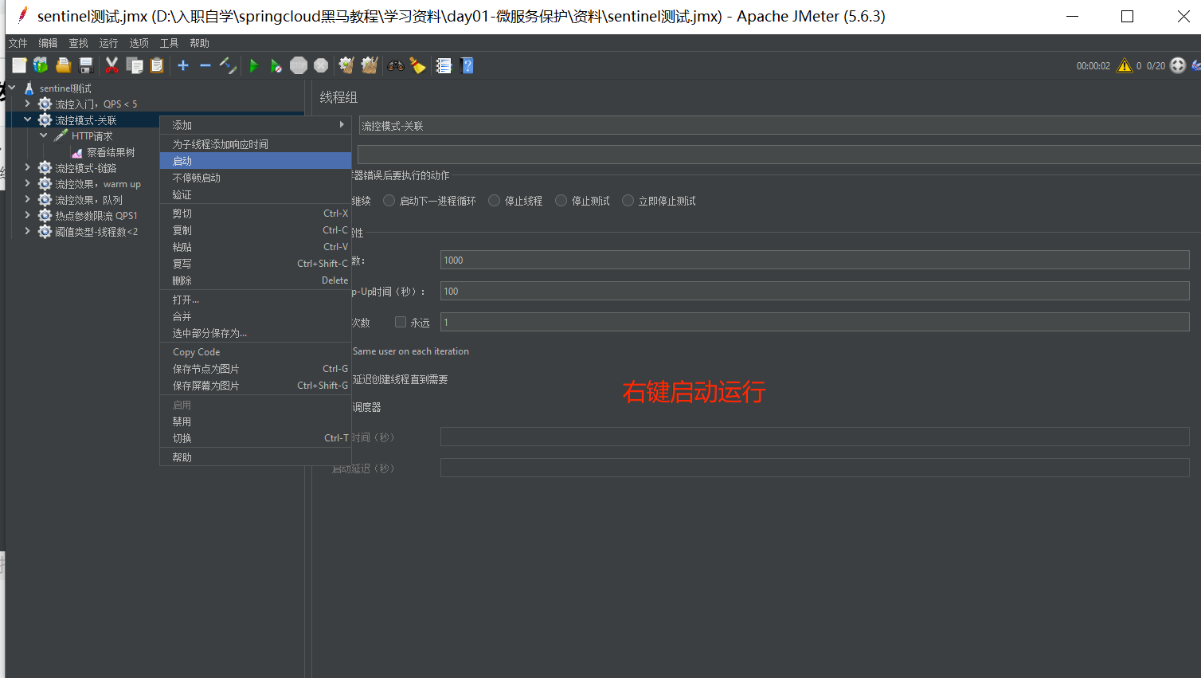The image size is (1201, 678).
Task: Click the loop count field showing 1
Action: [815, 322]
